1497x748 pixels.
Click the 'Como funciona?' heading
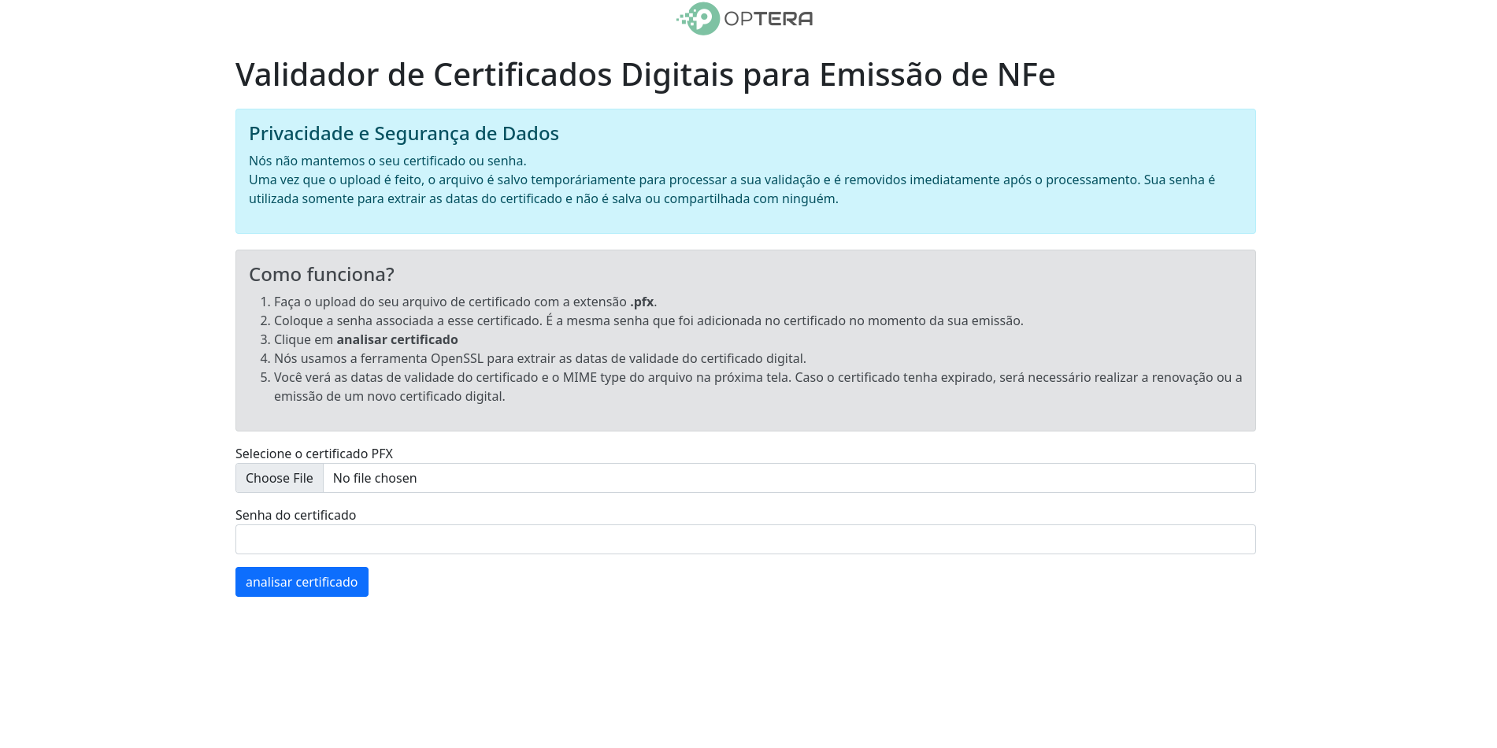pyautogui.click(x=321, y=274)
